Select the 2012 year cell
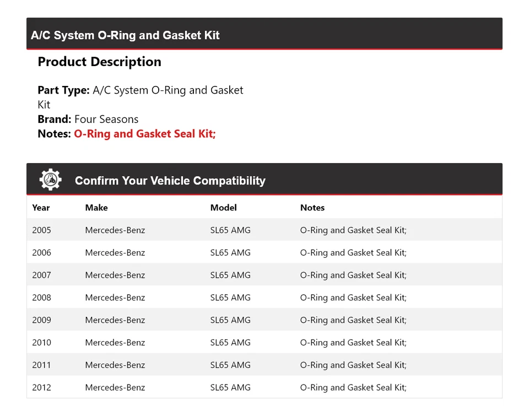529x416 pixels. (41, 387)
